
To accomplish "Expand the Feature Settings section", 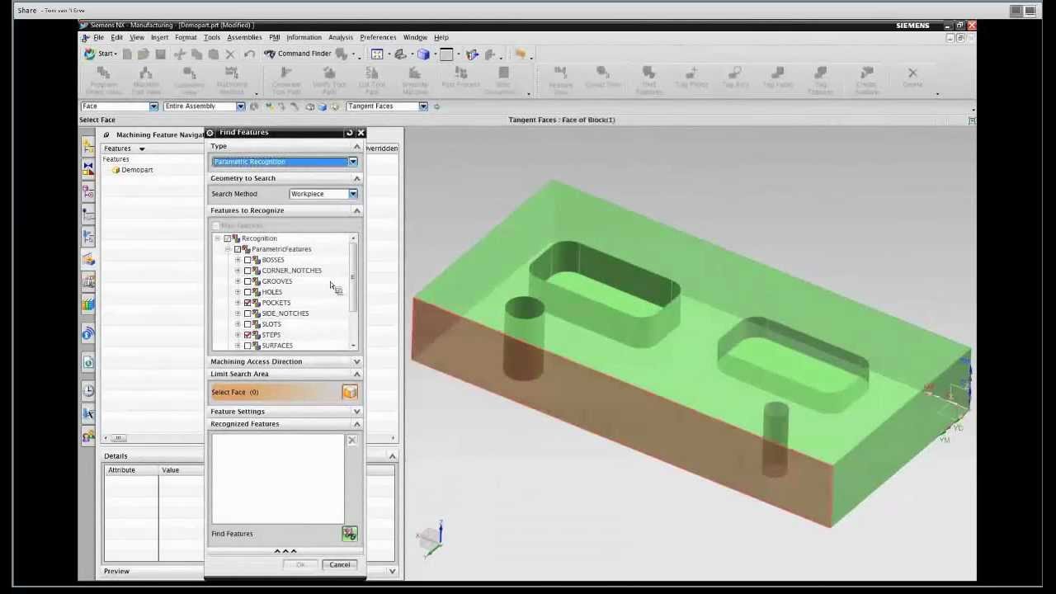I will click(x=356, y=412).
